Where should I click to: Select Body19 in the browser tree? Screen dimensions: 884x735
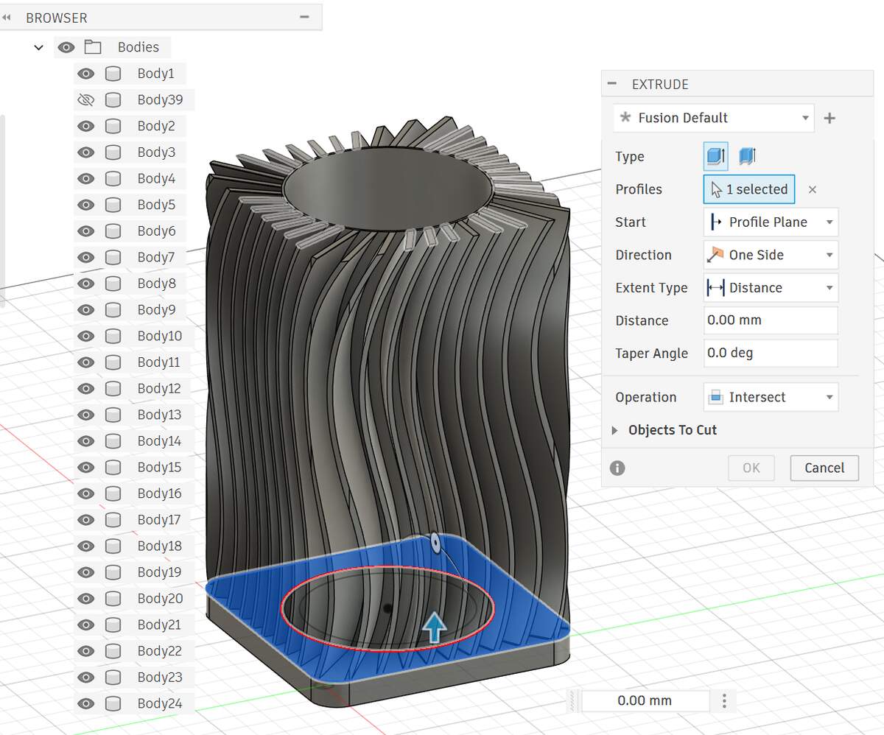(159, 572)
